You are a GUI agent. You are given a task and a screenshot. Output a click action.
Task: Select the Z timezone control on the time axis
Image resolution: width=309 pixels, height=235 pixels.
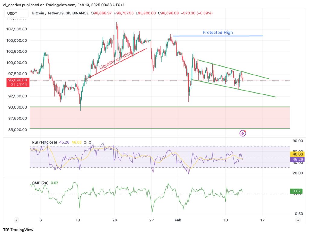(x=16, y=220)
